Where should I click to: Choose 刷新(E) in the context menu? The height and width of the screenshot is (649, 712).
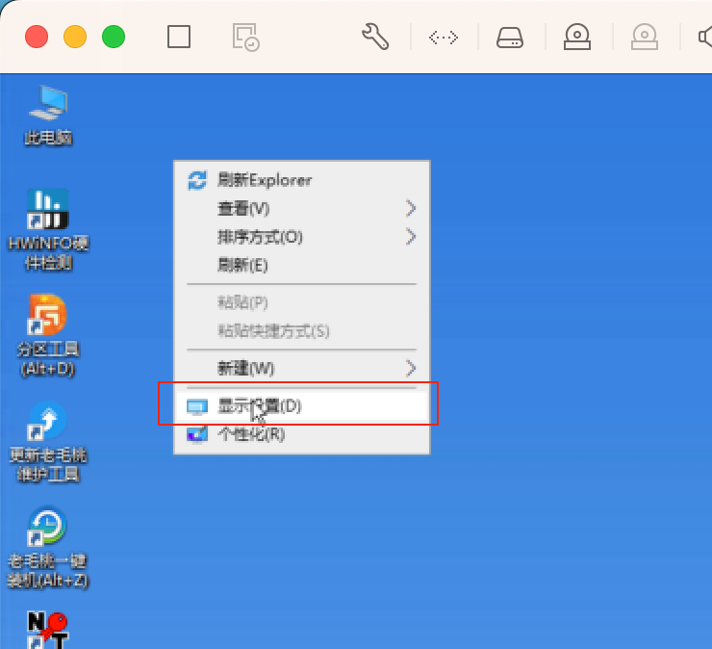[x=302, y=265]
